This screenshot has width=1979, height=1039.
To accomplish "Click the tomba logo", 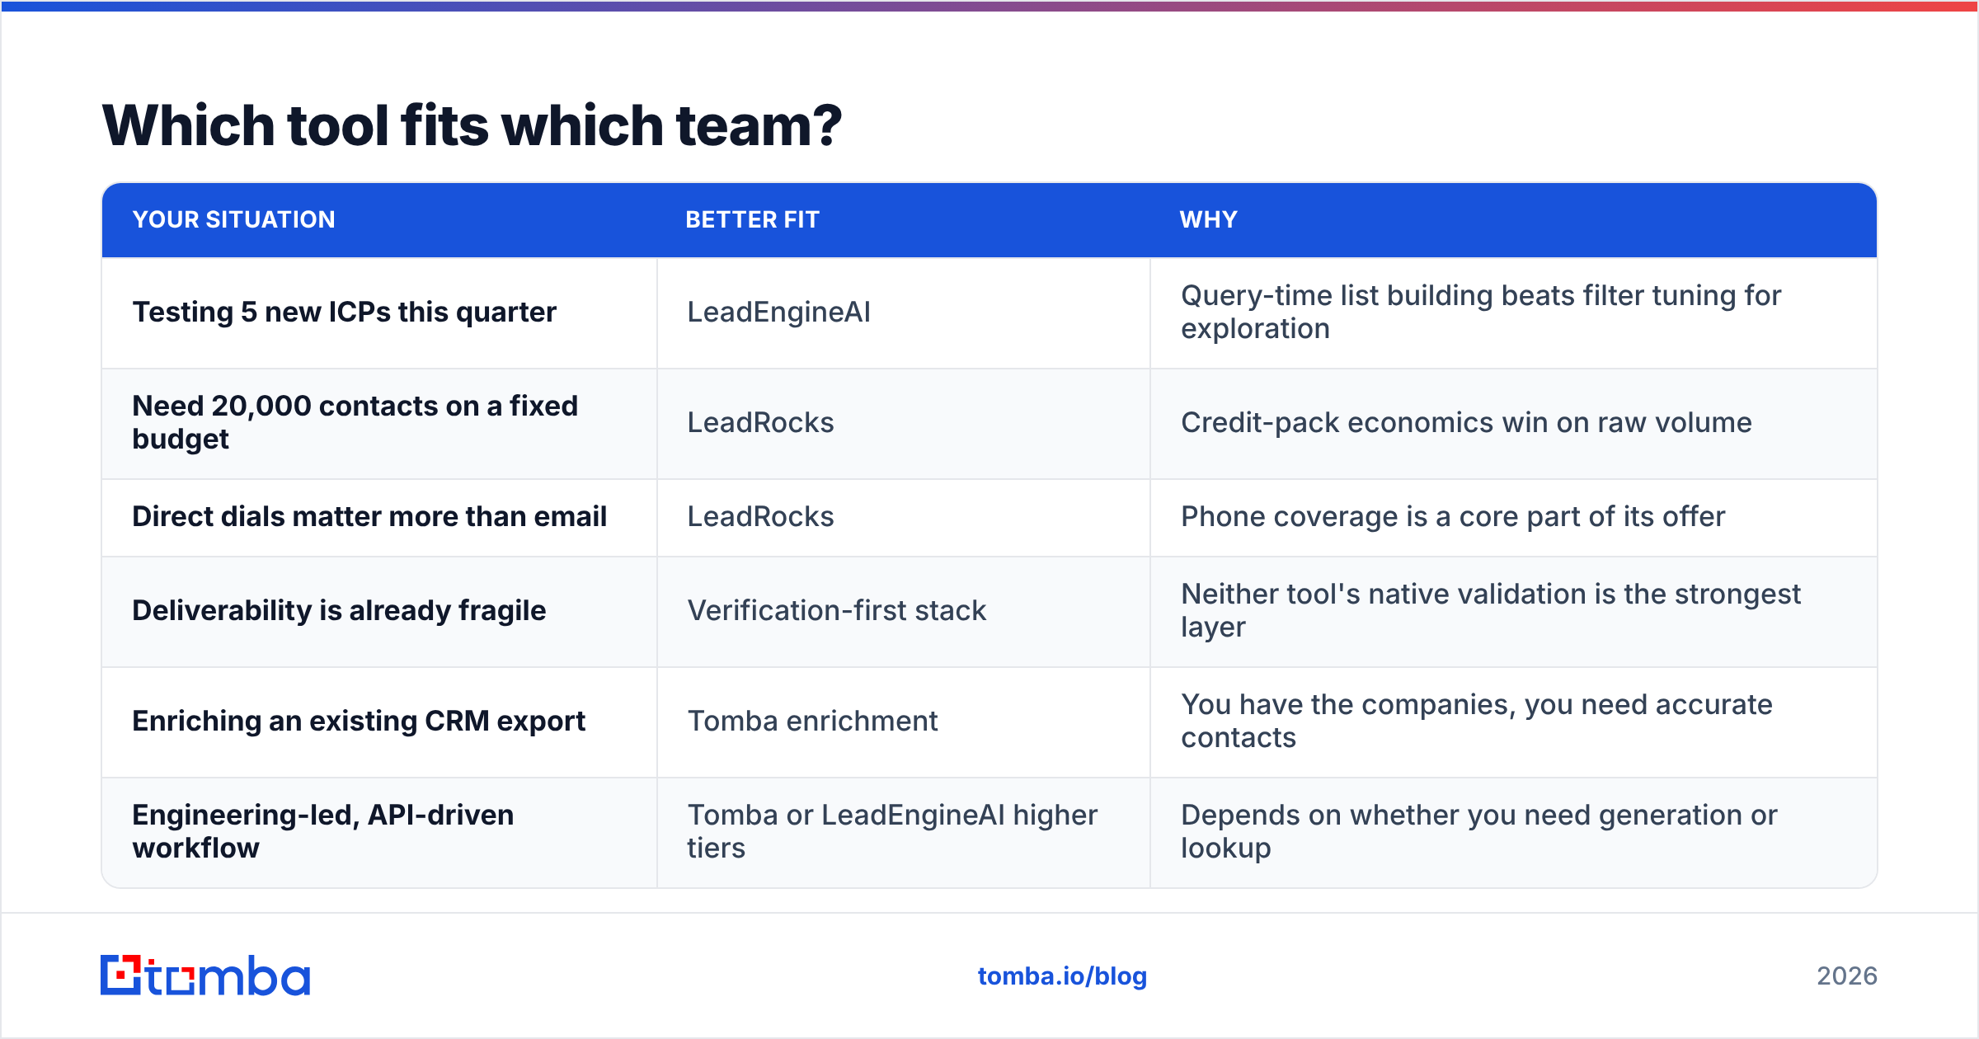I will (205, 976).
